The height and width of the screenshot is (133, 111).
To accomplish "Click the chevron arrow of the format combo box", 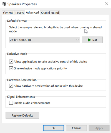I will (x=77, y=40).
